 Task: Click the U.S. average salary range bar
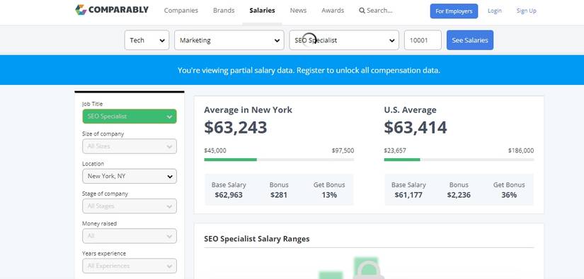[459, 160]
